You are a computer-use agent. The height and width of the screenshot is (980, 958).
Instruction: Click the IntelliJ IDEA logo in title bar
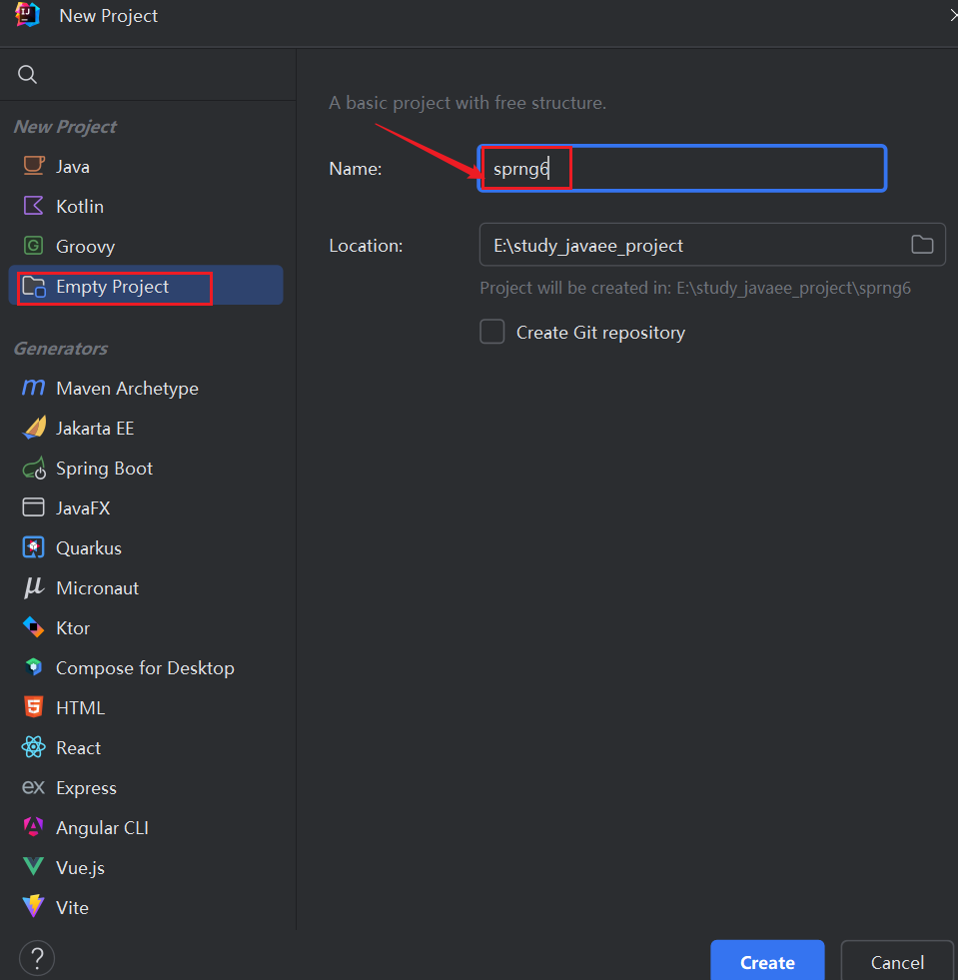point(28,14)
